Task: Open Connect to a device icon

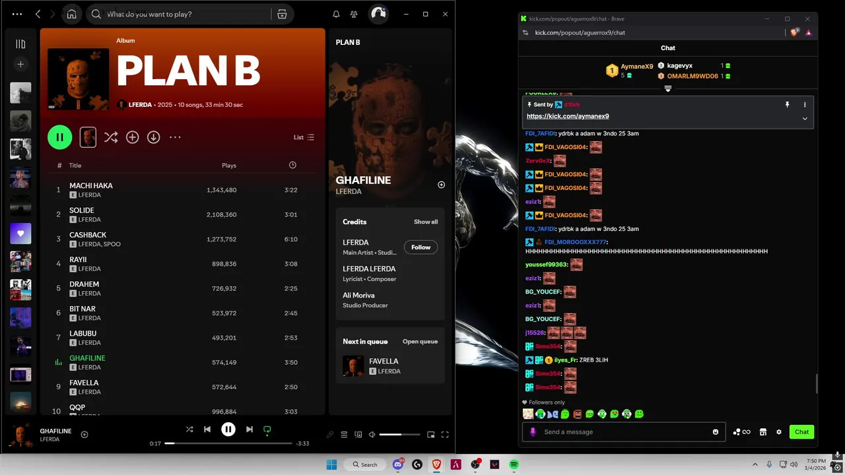Action: 358,435
